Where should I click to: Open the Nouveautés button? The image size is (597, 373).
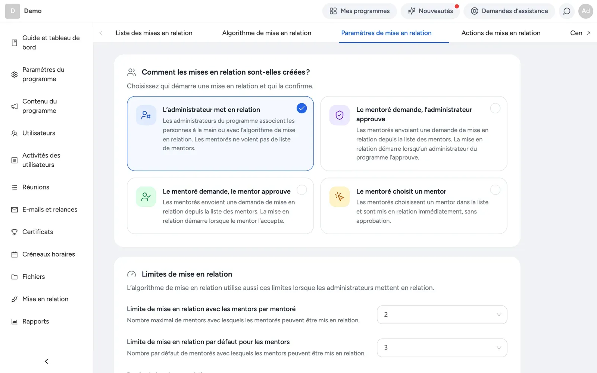[430, 11]
